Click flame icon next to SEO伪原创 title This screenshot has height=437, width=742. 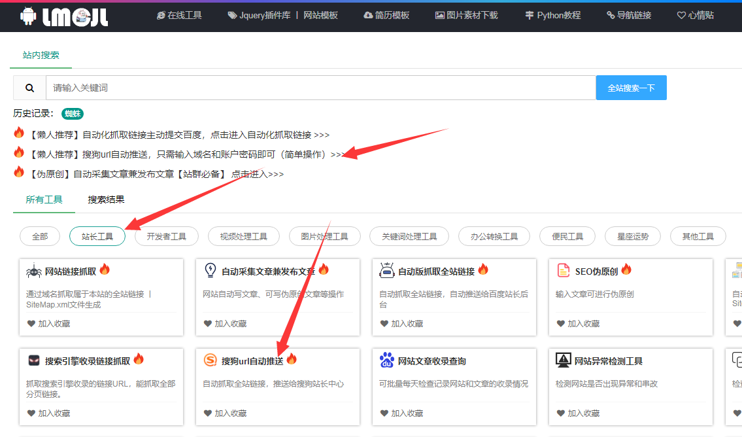click(x=626, y=270)
